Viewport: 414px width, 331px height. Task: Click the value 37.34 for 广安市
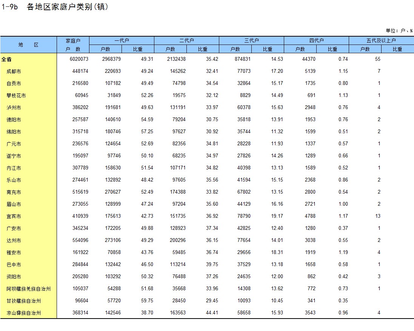point(212,228)
